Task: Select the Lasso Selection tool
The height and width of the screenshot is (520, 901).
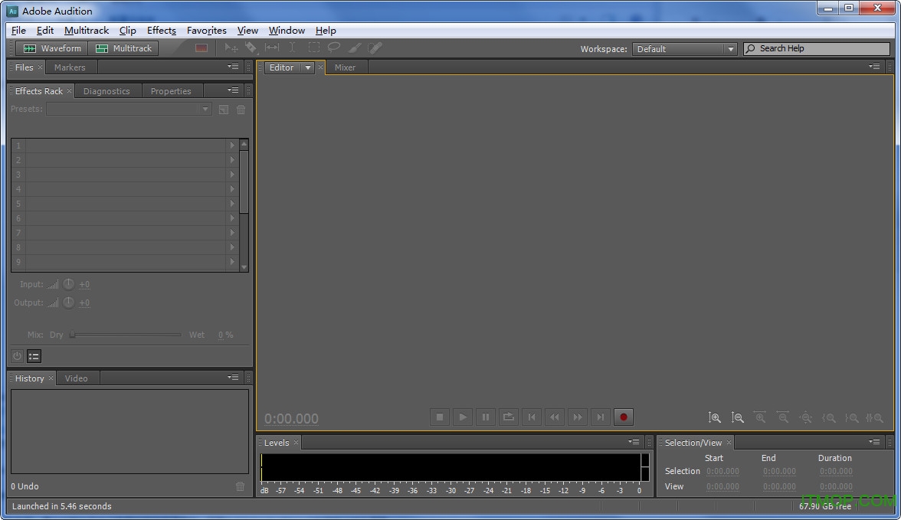Action: (334, 48)
